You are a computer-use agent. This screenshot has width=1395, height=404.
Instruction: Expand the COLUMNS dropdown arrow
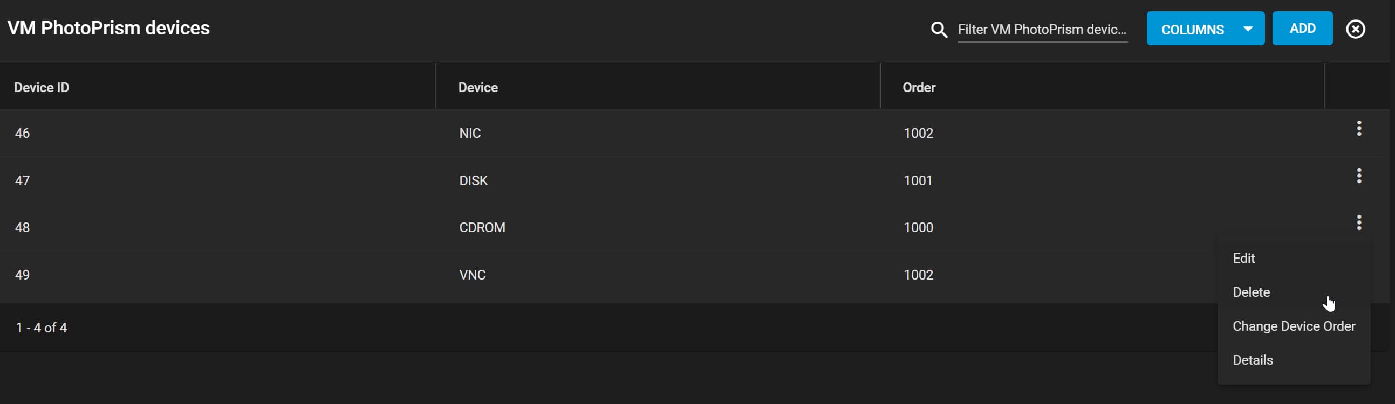1248,29
